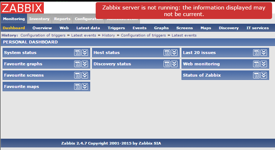Image resolution: width=275 pixels, height=150 pixels.
Task: Click the Zabbix 2.4.7 copyright link
Action: coord(111,143)
